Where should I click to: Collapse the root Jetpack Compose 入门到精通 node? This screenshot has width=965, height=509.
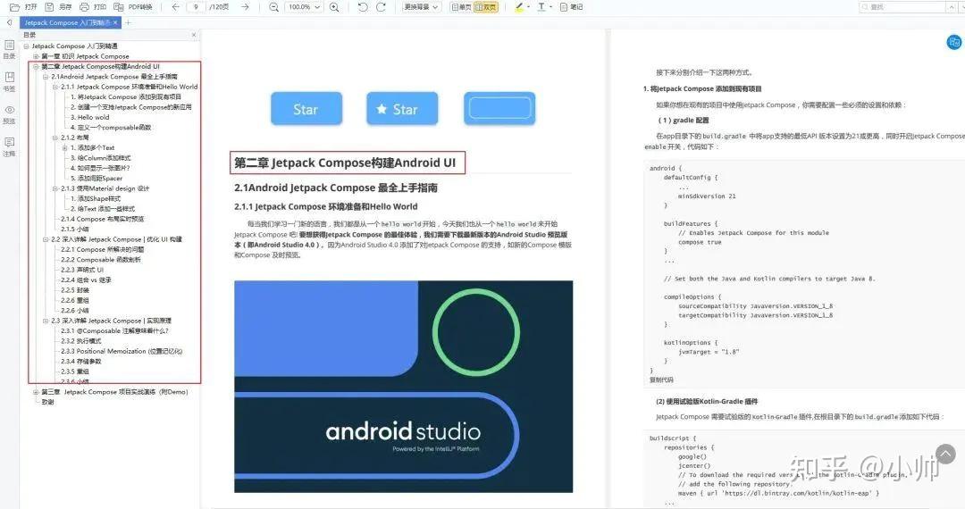coord(27,46)
